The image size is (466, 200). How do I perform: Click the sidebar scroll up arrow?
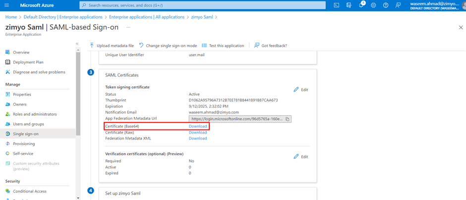78,50
